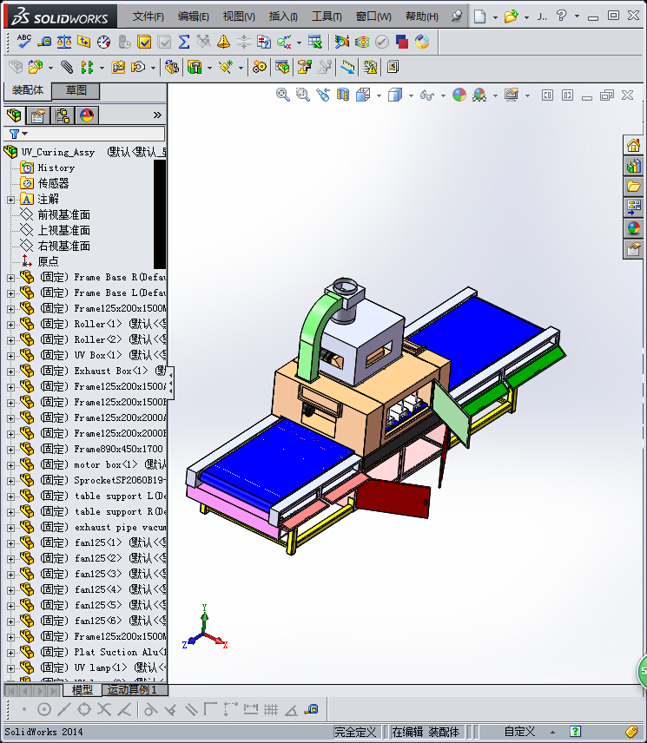This screenshot has height=743, width=647.
Task: Open the Measure tool in top toolbar
Action: (44, 42)
